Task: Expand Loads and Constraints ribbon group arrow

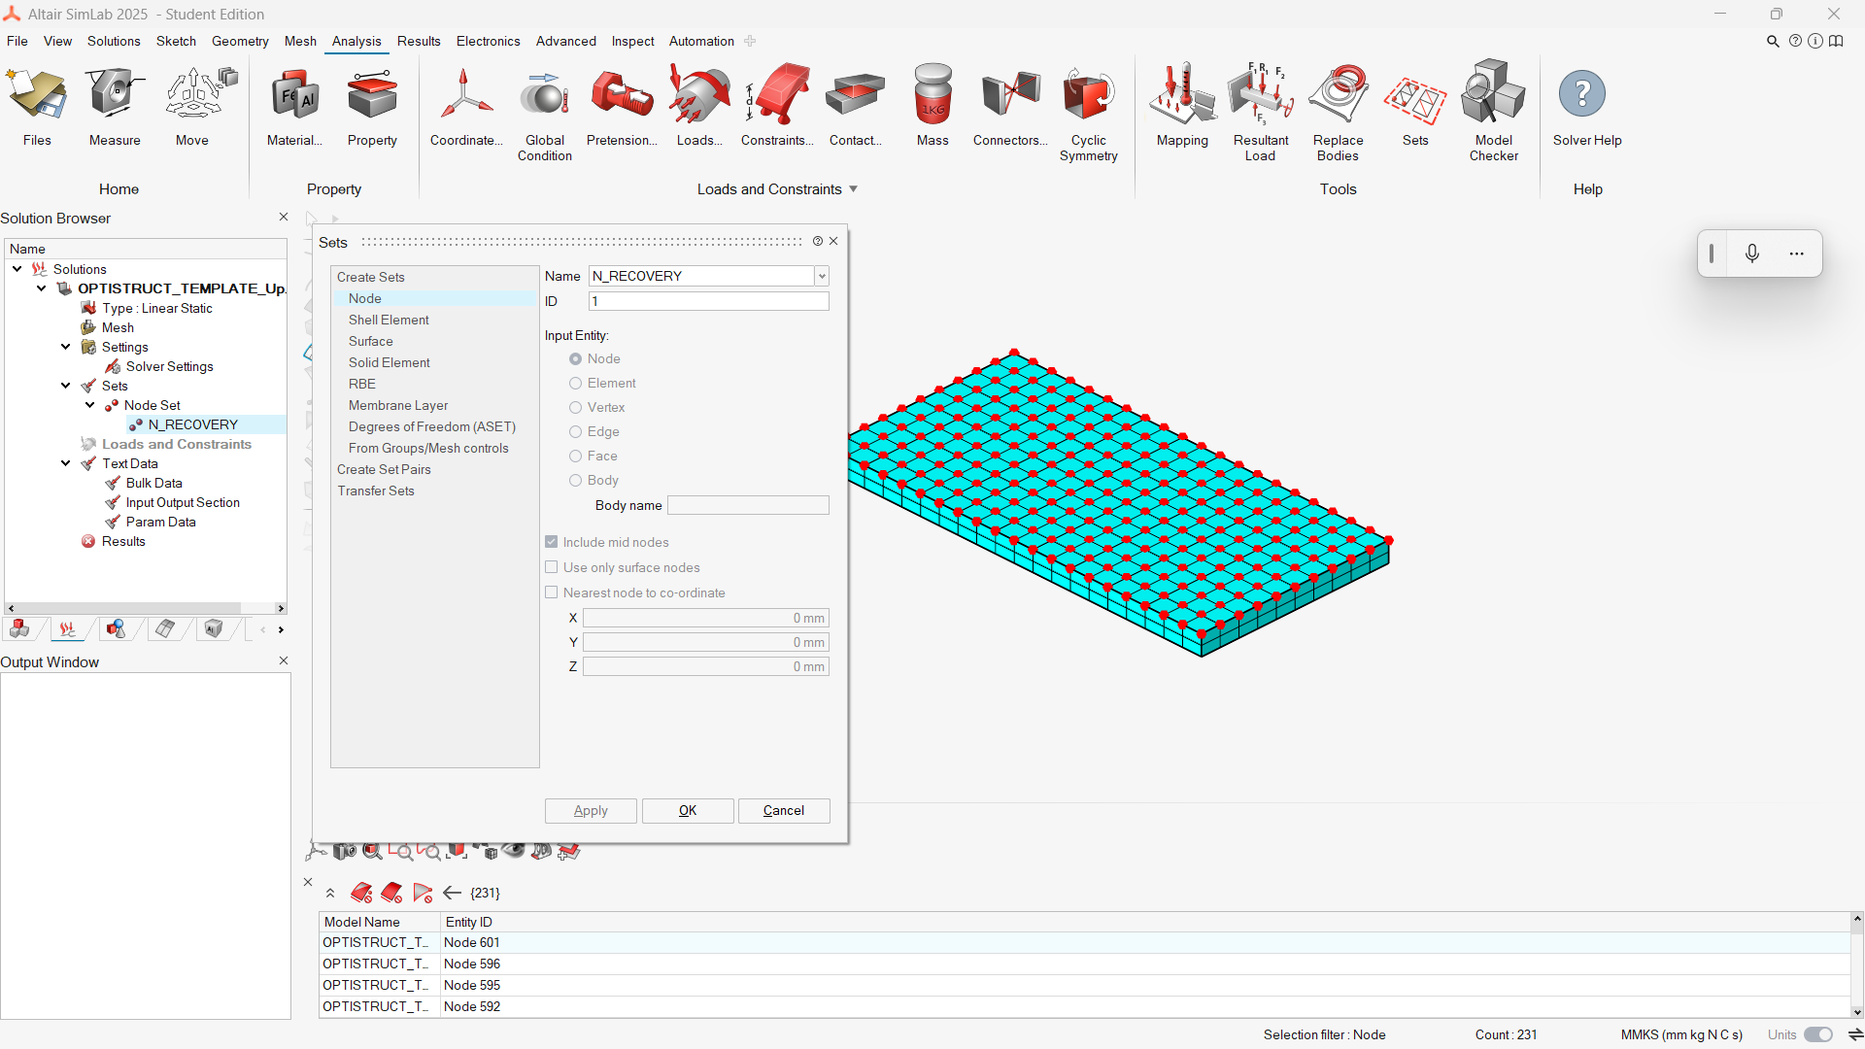Action: (853, 189)
